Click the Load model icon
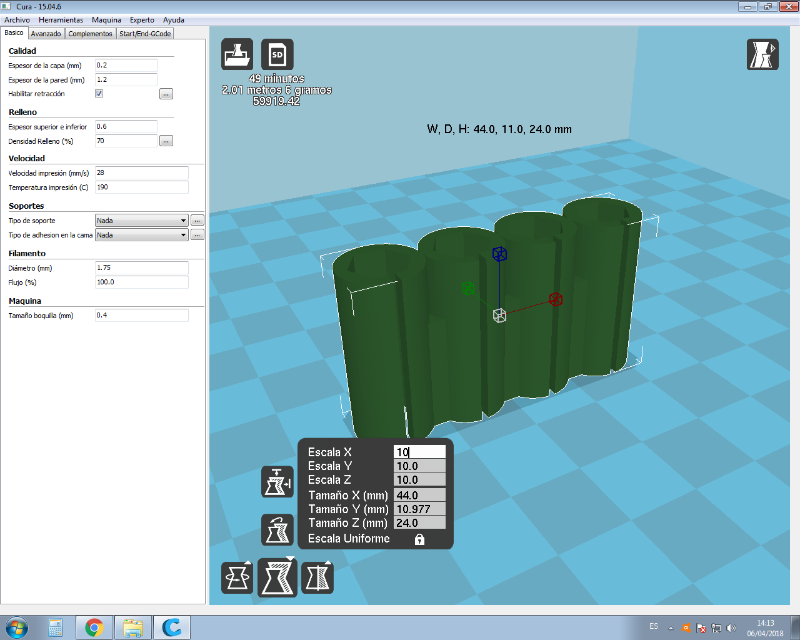This screenshot has height=640, width=800. tap(237, 54)
